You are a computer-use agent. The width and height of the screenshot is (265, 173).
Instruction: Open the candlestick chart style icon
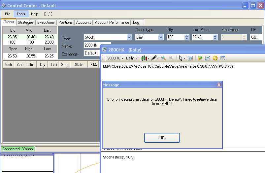144,58
